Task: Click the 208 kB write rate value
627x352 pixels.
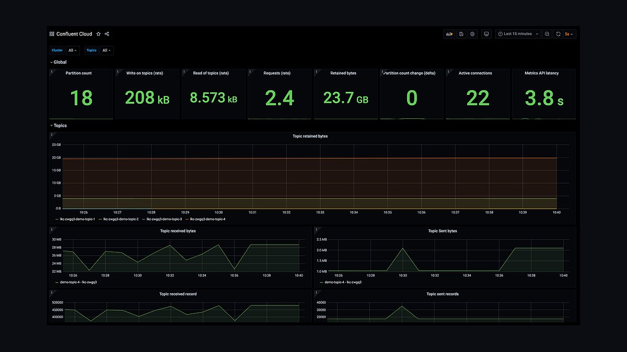Action: (x=147, y=98)
